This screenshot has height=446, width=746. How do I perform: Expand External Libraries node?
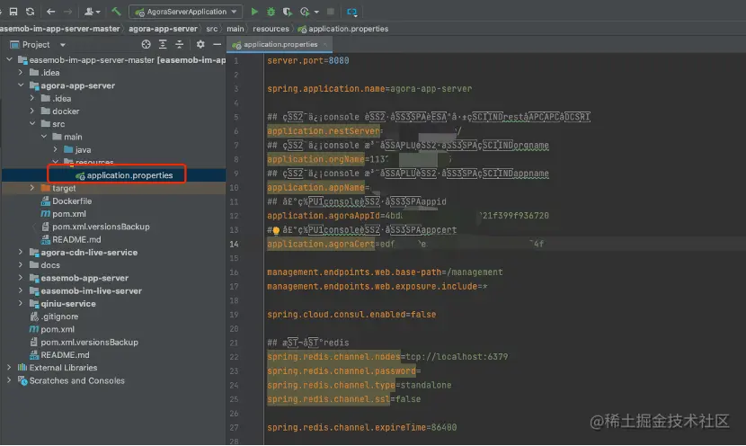coord(9,368)
